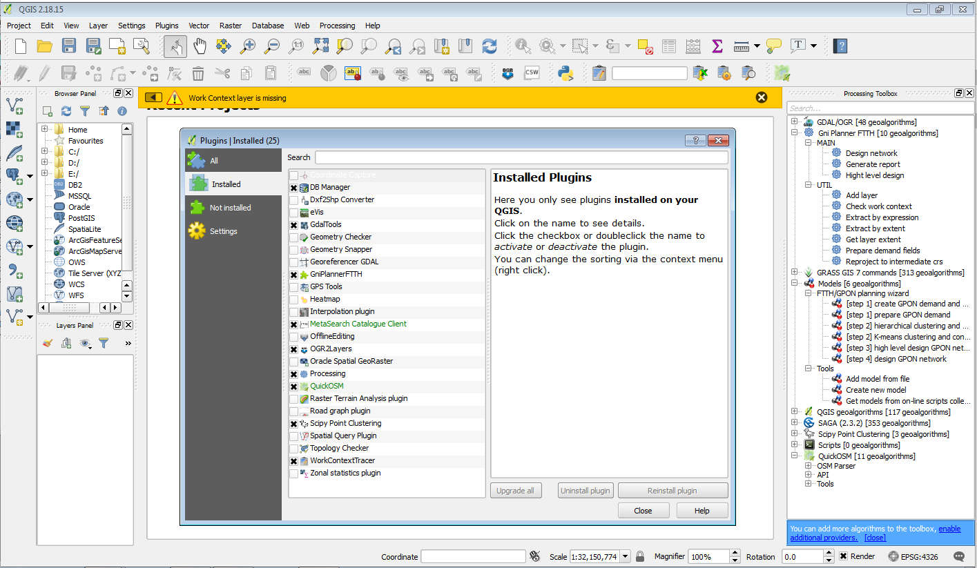The width and height of the screenshot is (977, 568).
Task: Click the Processing Toolbox search box
Action: click(x=880, y=108)
